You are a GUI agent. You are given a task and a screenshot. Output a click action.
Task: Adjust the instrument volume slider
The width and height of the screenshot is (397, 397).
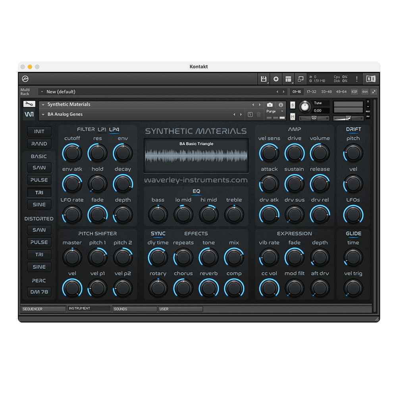pyautogui.click(x=348, y=118)
